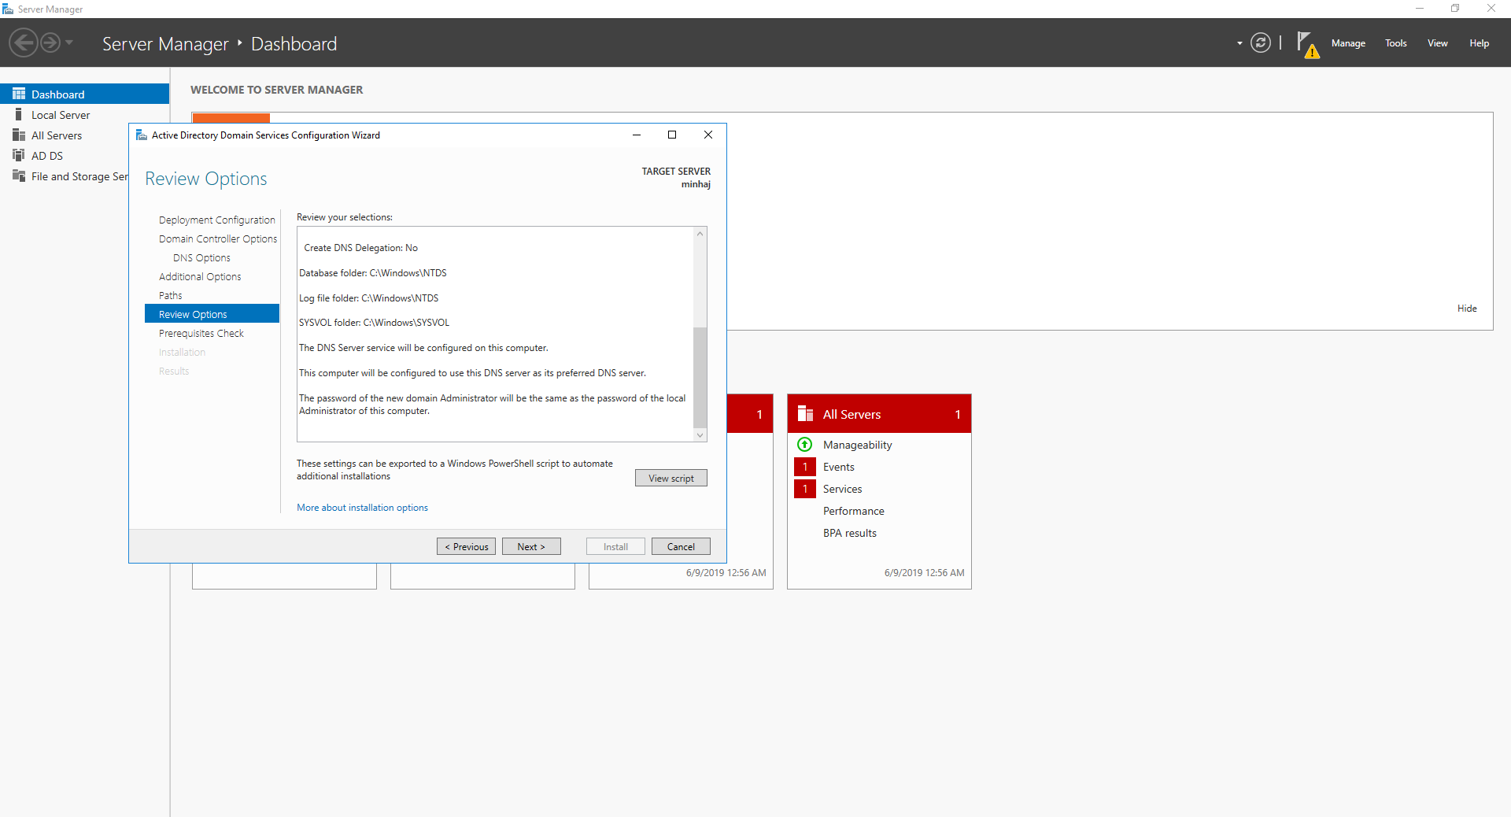Viewport: 1511px width, 817px height.
Task: Click the review selections scrollbar thumb
Action: pyautogui.click(x=700, y=376)
